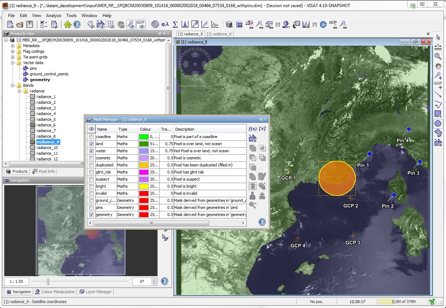Switch to the radiance_6 tab
This screenshot has width=446, height=308.
click(x=219, y=34)
